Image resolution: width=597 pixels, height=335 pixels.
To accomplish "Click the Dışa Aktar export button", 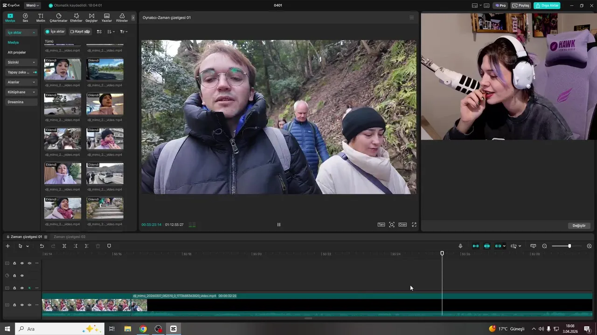I will click(x=547, y=6).
